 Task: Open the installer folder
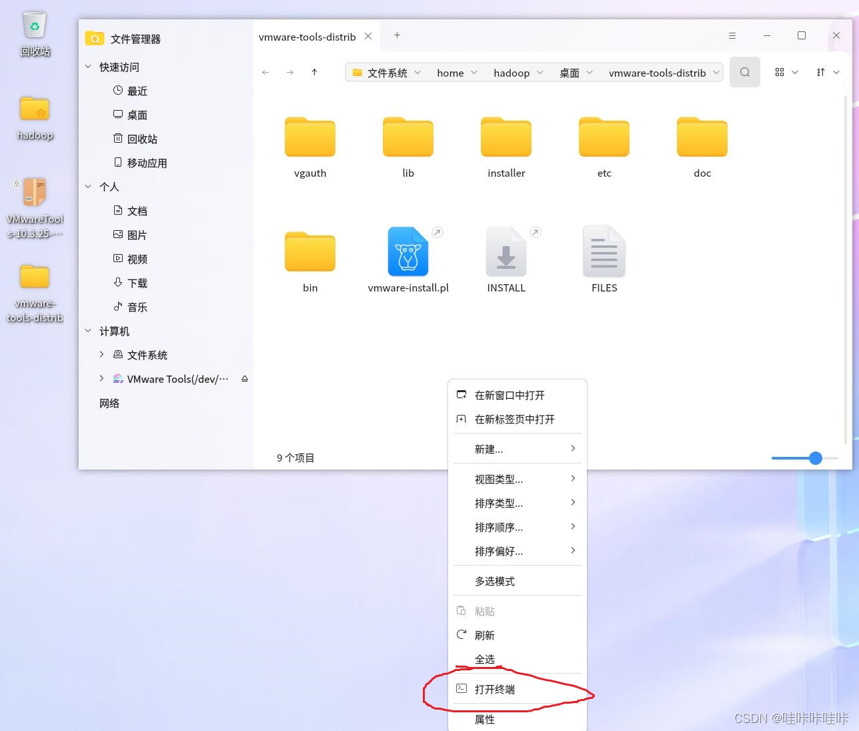(x=506, y=147)
